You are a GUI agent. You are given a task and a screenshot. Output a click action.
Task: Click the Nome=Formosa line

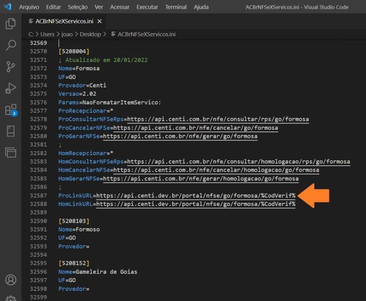click(79, 68)
